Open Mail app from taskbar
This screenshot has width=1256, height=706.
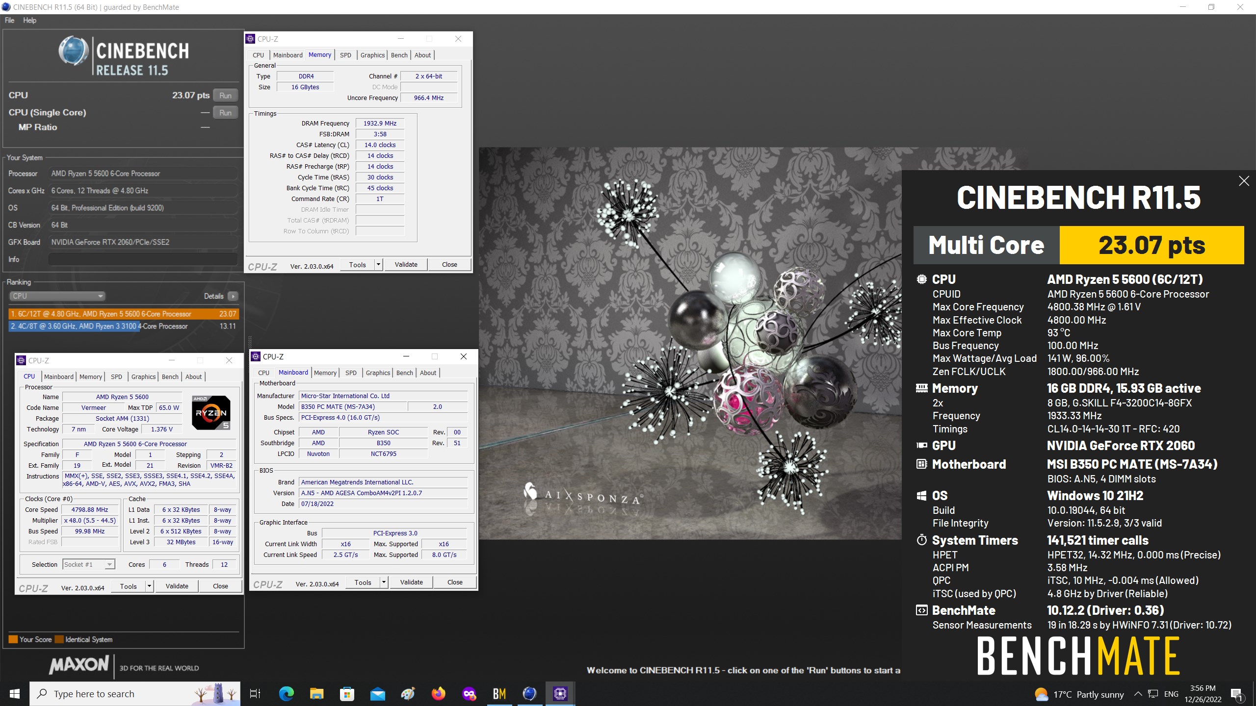[377, 694]
